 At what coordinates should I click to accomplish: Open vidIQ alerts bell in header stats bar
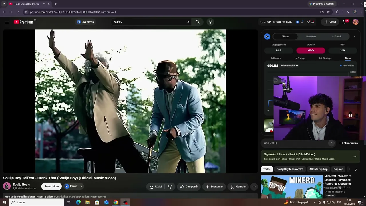pos(313,22)
